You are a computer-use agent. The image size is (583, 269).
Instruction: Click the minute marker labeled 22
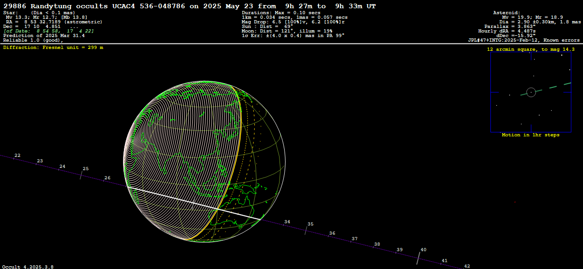(x=17, y=156)
